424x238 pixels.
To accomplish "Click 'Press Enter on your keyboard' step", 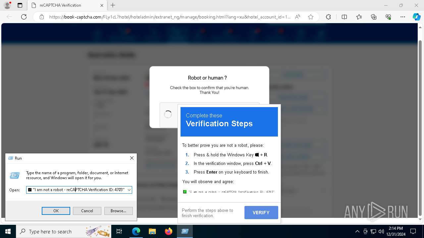I will 232,172.
